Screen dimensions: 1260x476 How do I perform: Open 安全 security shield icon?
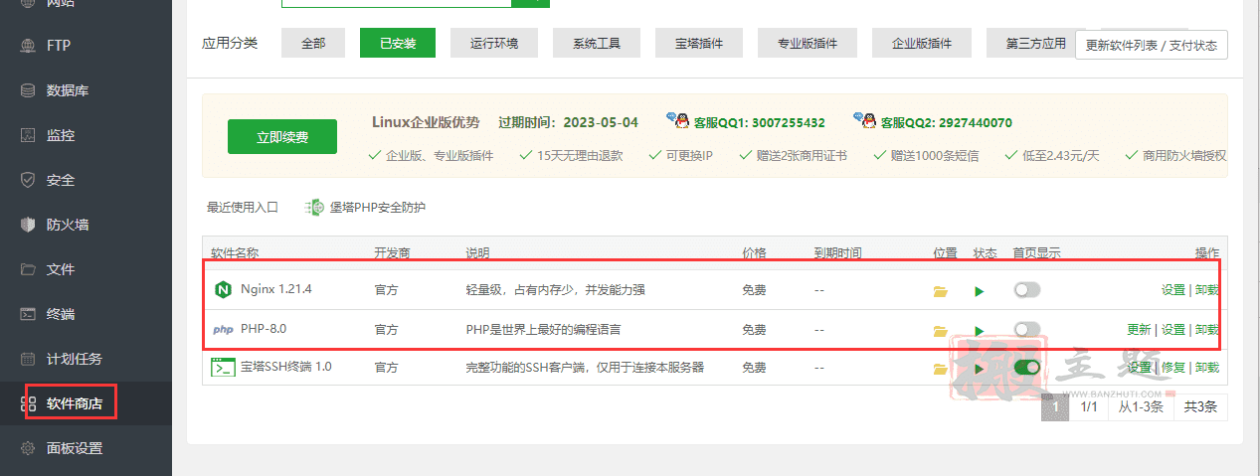tap(29, 180)
